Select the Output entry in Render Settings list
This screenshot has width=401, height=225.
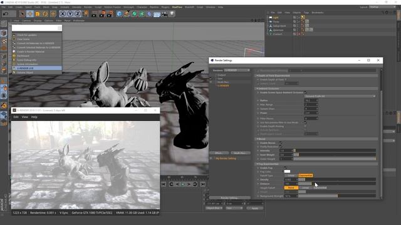pos(221,75)
